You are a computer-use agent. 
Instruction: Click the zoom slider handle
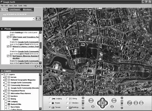(83, 103)
